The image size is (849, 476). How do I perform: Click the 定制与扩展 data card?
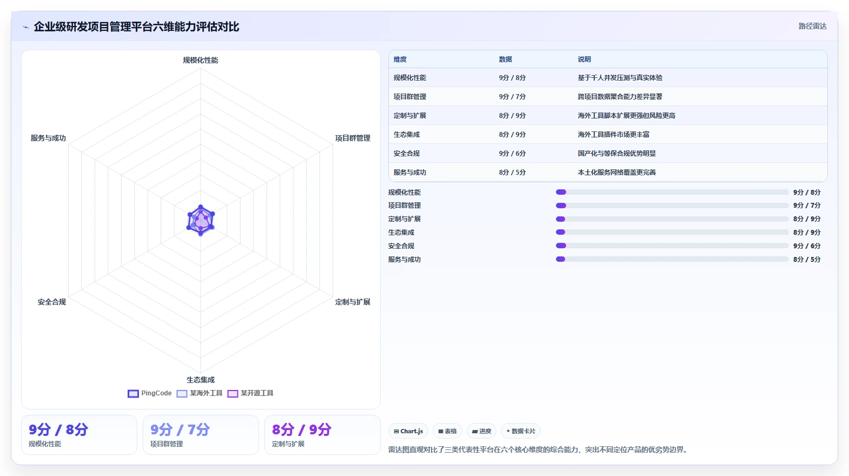coord(322,435)
